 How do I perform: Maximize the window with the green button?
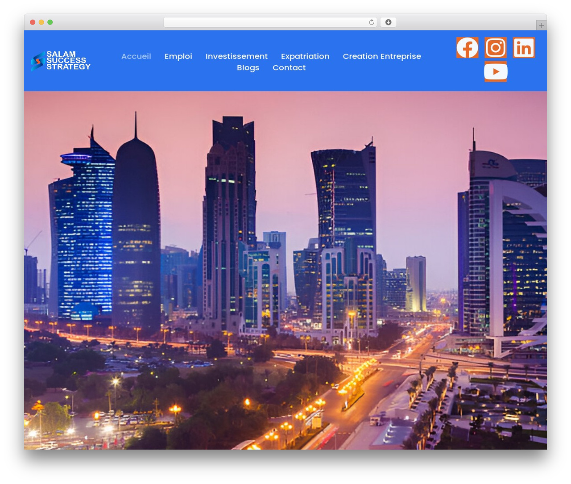pyautogui.click(x=50, y=22)
